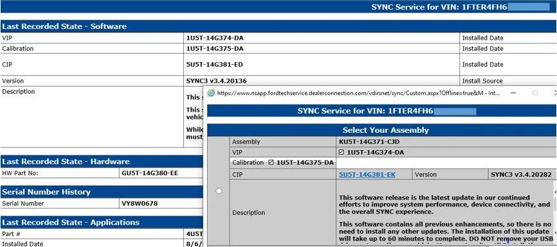Image resolution: width=557 pixels, height=247 pixels.
Task: Click the Internet Explorer icon in popup title bar
Action: pos(211,93)
